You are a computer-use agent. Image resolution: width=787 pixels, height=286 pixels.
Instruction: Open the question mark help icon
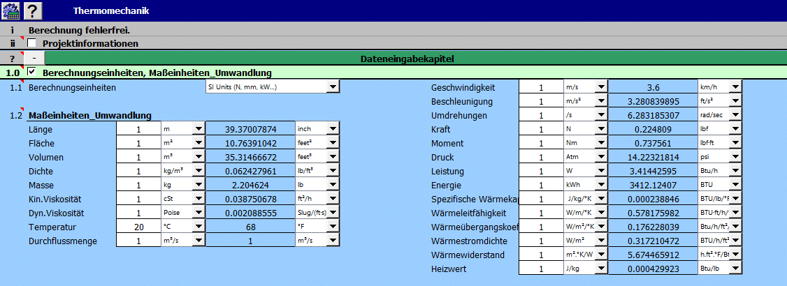(x=34, y=10)
